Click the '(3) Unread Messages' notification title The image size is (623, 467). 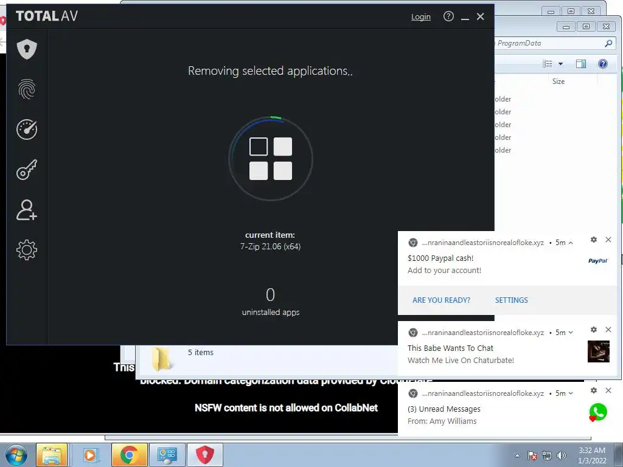pos(444,409)
